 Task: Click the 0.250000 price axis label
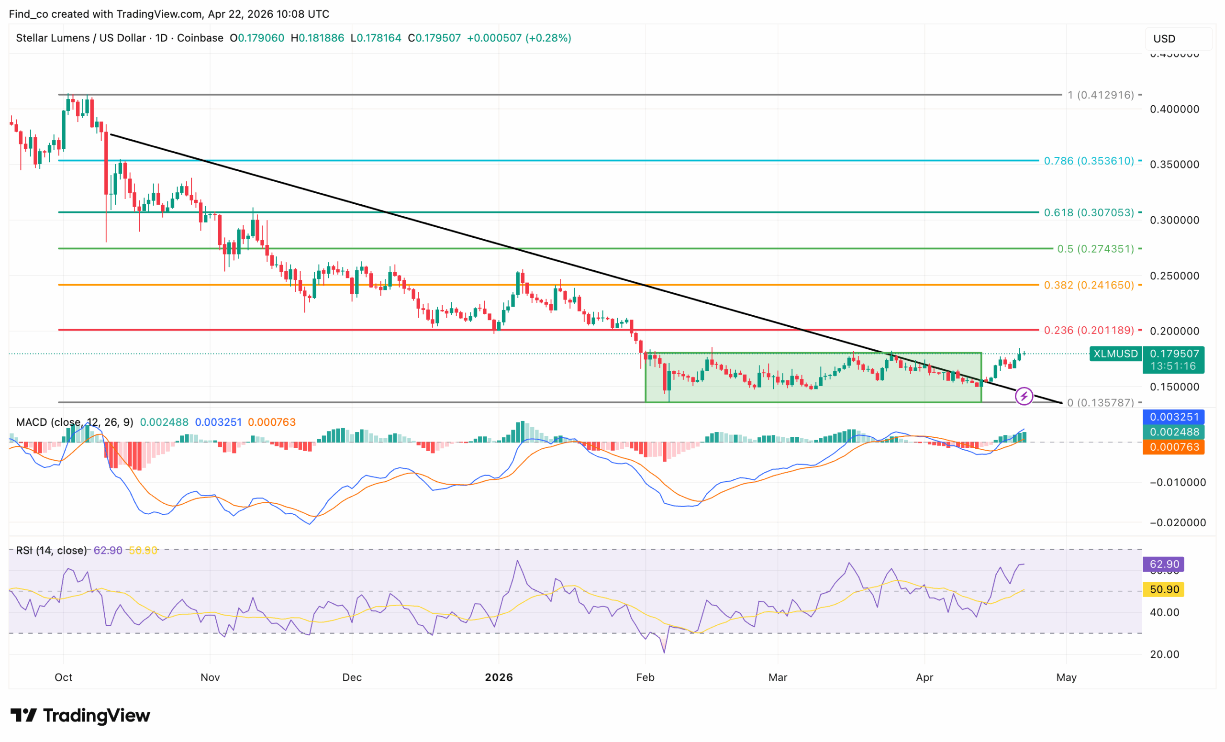[x=1174, y=276]
